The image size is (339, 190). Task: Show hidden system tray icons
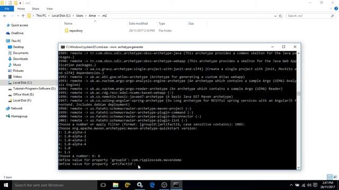(x=291, y=185)
